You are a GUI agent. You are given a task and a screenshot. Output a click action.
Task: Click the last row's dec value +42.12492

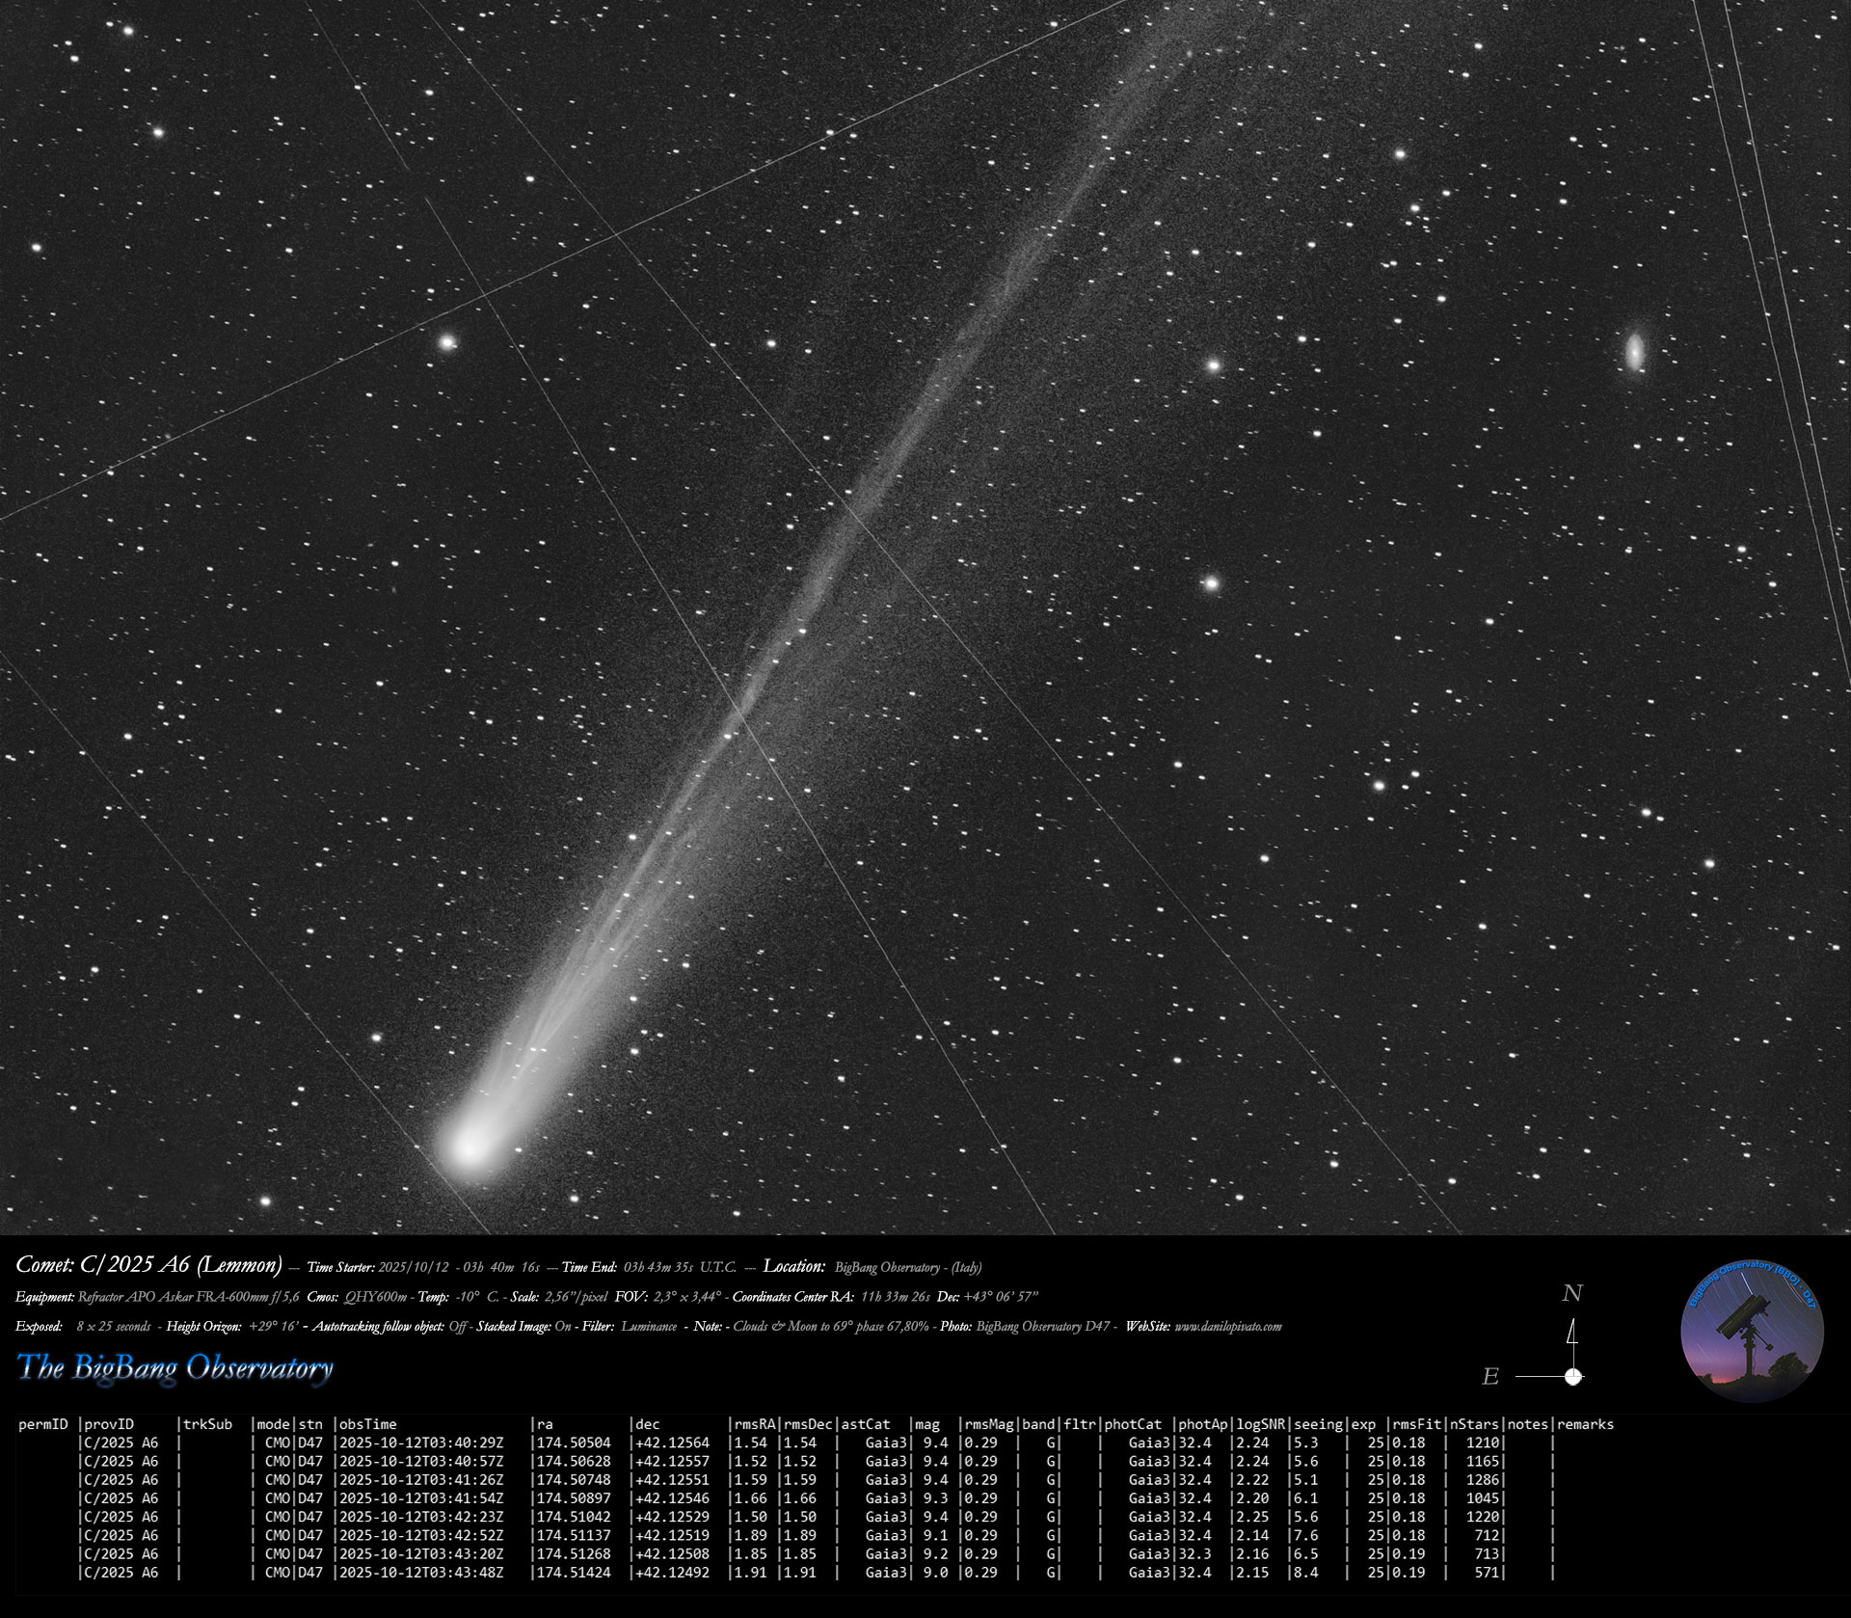pyautogui.click(x=672, y=1573)
